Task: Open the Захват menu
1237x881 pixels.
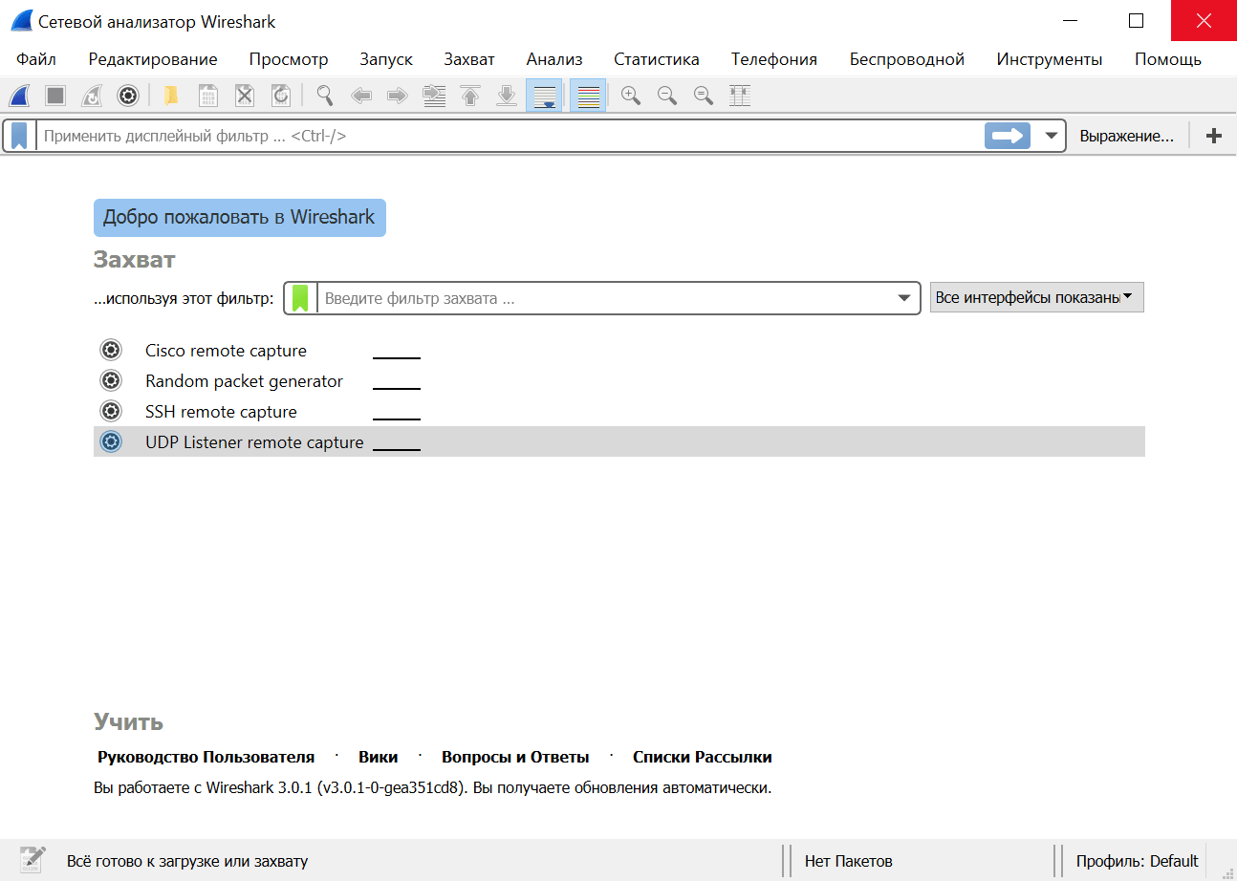Action: pos(469,59)
